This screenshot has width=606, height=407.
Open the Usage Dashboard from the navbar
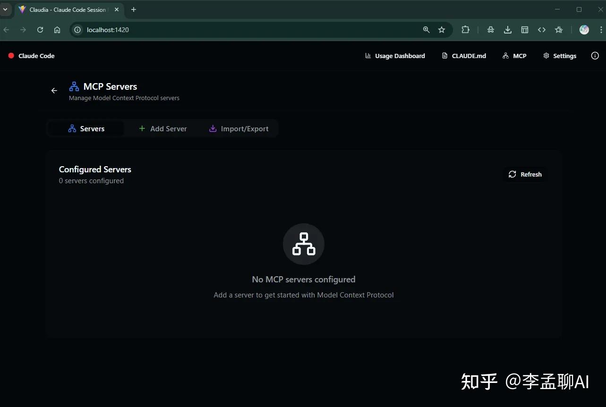395,56
